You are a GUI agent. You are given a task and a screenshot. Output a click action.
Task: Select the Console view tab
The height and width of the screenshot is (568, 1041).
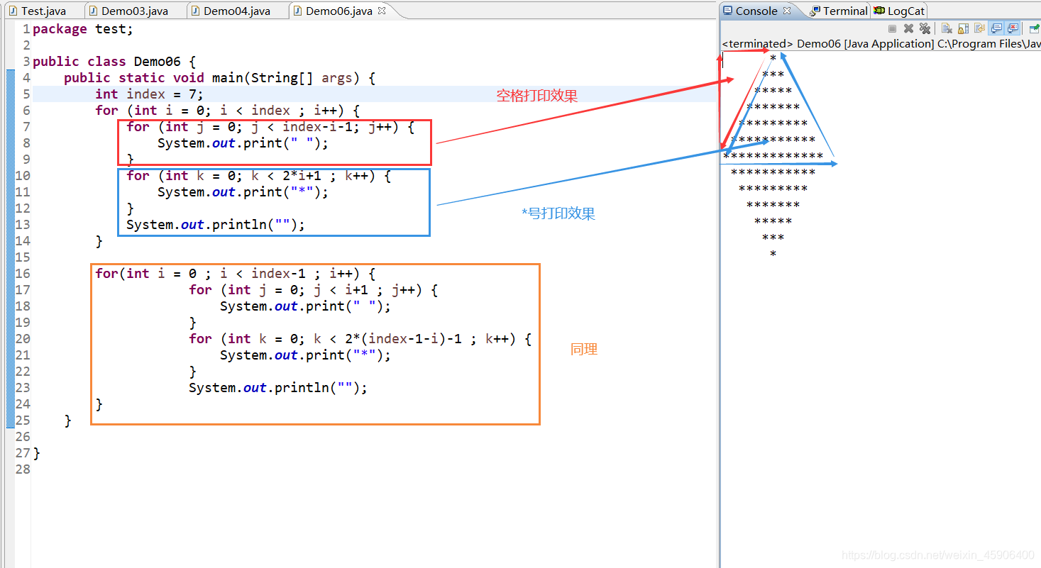coord(756,11)
